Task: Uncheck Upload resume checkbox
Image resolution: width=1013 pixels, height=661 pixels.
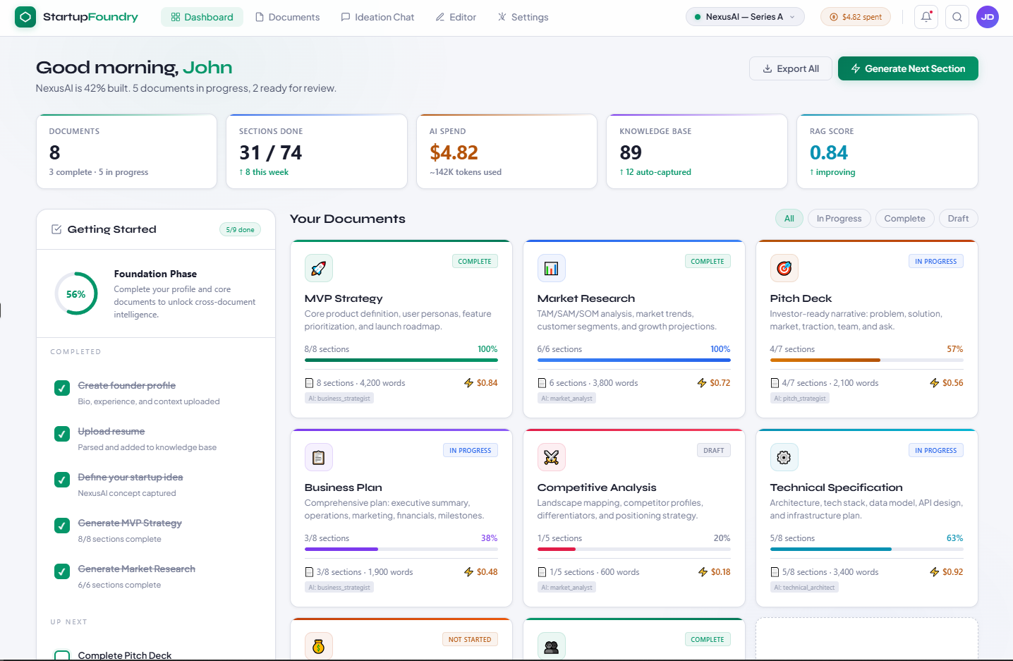Action: (62, 434)
